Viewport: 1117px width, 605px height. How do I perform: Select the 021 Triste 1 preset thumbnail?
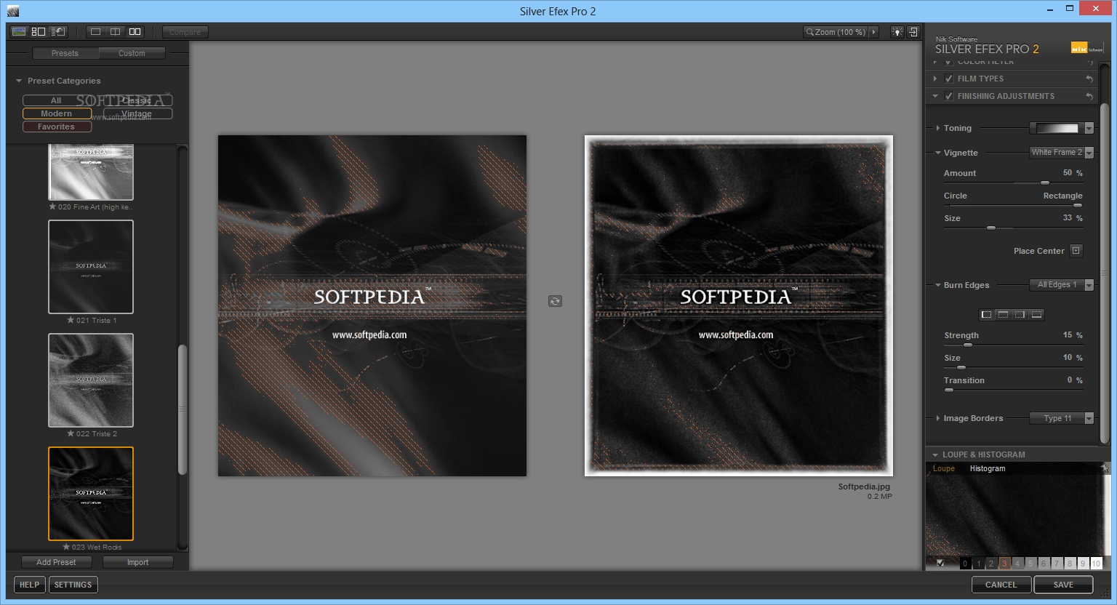[x=91, y=267]
